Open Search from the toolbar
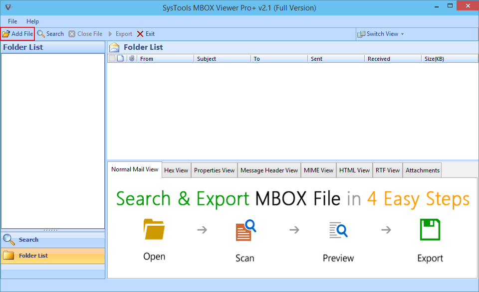The image size is (479, 292). (51, 34)
